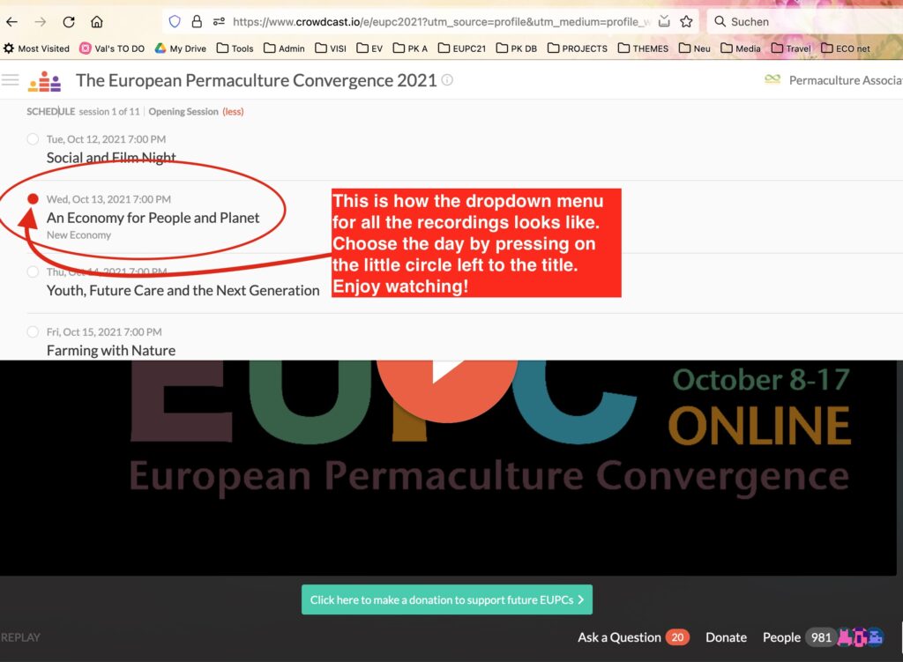903x662 pixels.
Task: Open Permaculture Association host link
Action: [846, 80]
